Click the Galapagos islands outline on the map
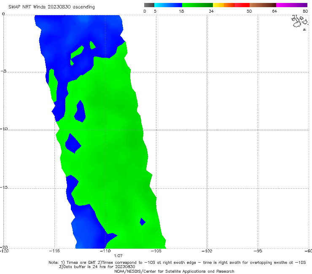This screenshot has width=312, height=274. 300,22
